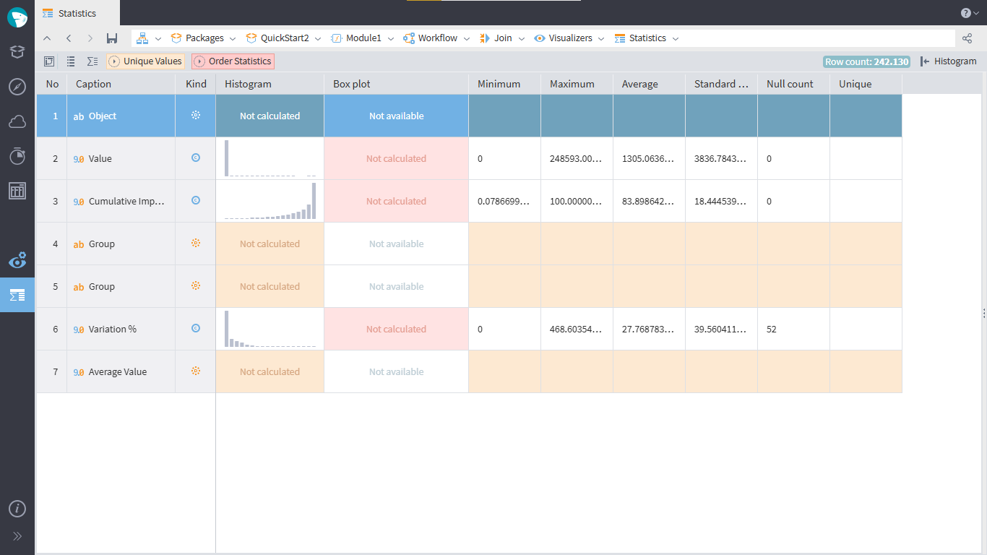
Task: Open the scheduler stopwatch icon in sidebar
Action: tap(17, 155)
